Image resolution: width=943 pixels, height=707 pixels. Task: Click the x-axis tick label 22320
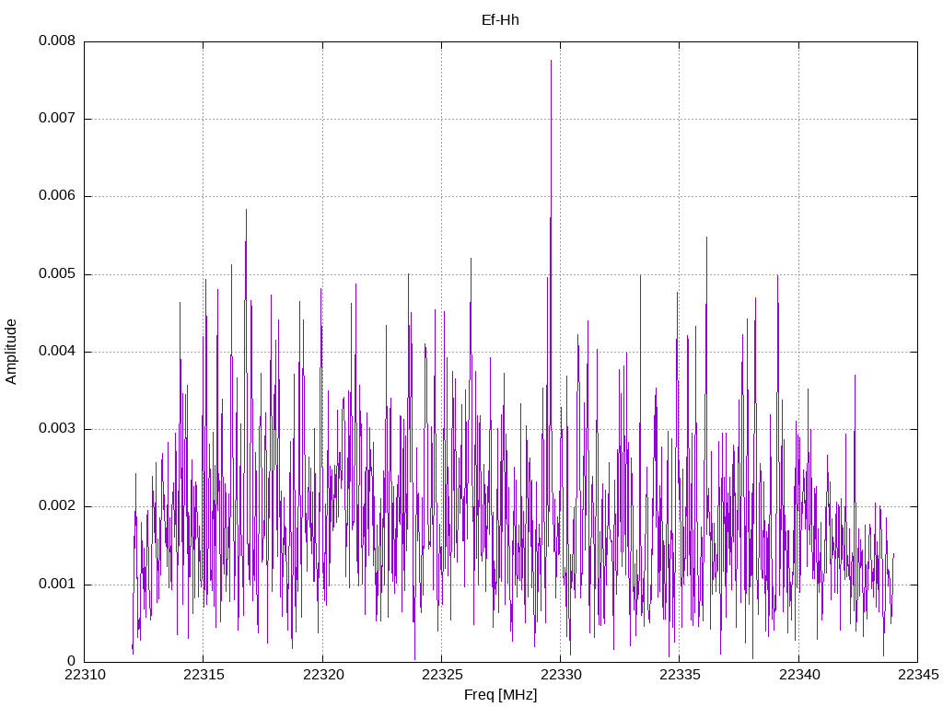(x=323, y=675)
